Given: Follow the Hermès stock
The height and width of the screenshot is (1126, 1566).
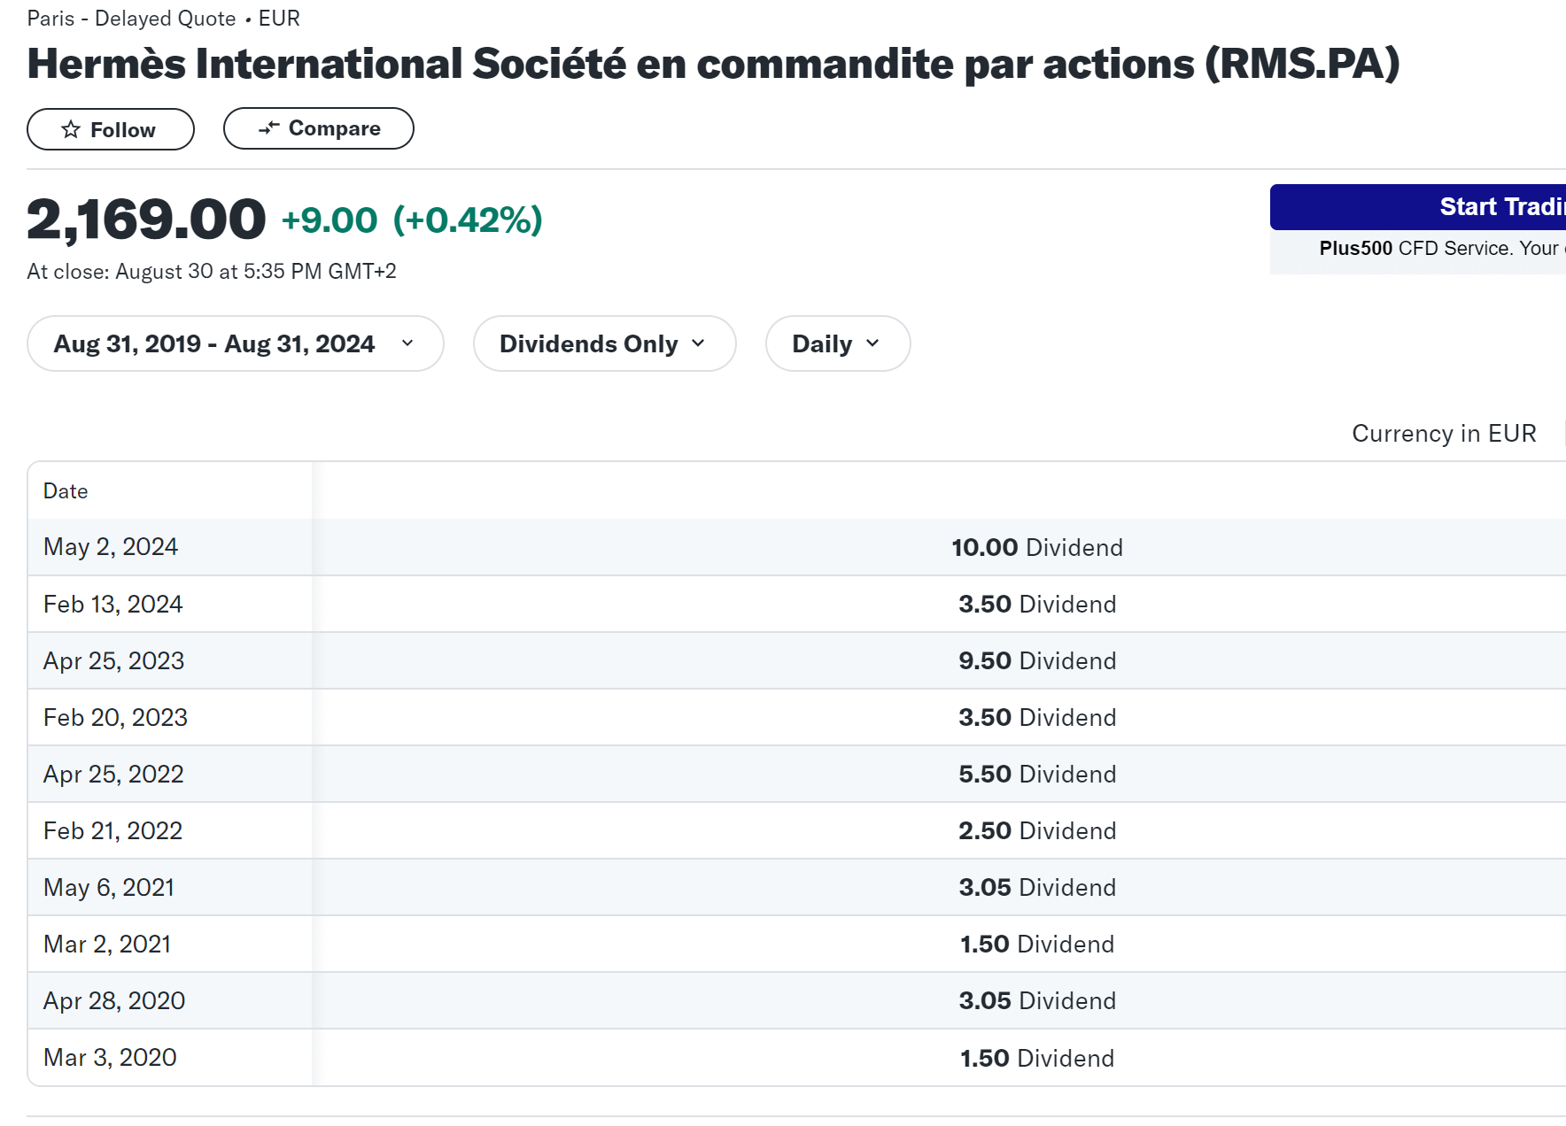Looking at the screenshot, I should 111,129.
